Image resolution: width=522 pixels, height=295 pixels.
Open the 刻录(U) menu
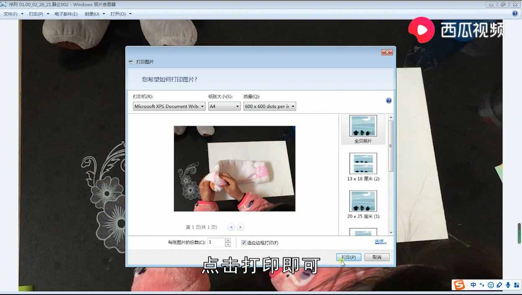click(95, 14)
